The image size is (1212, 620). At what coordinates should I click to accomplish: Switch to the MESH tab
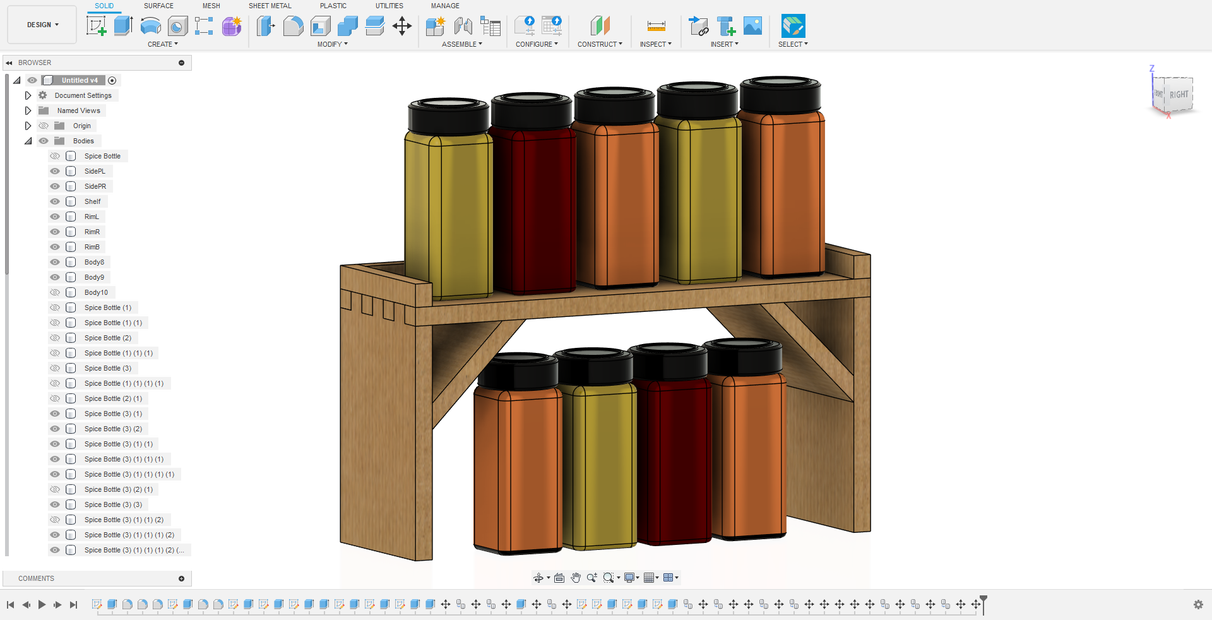point(211,6)
